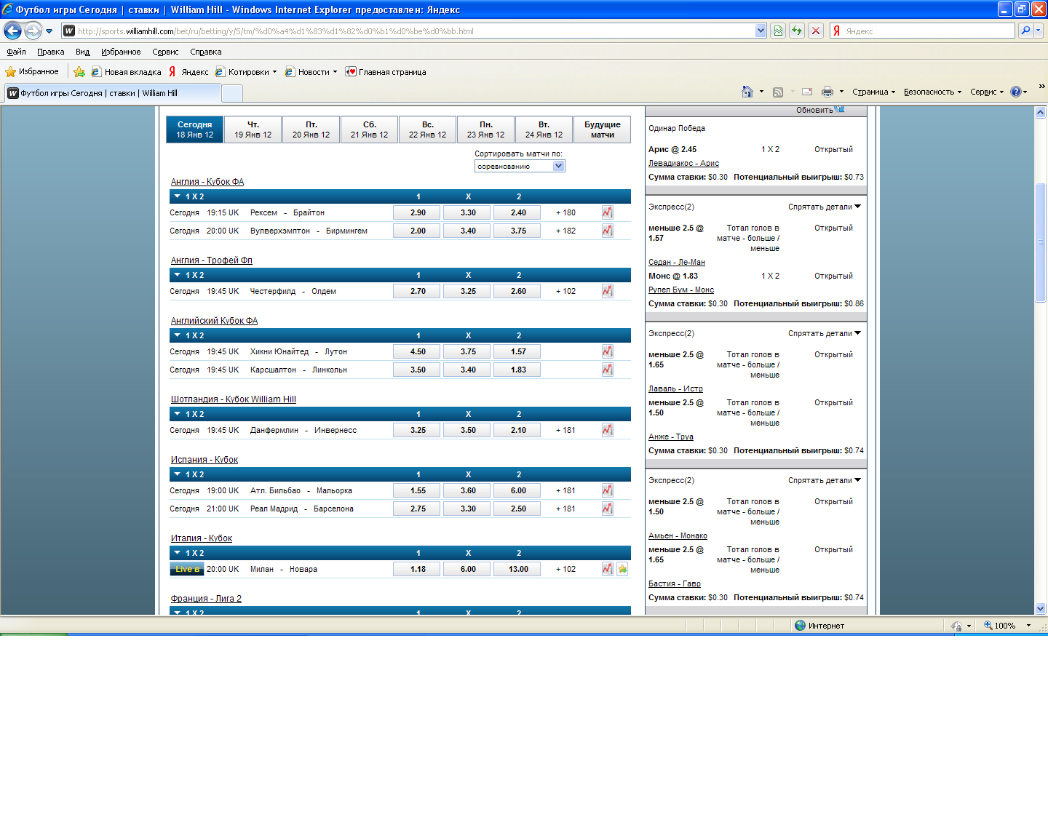1048x825 pixels.
Task: Open stats chart icon for Рексем - Брайтон
Action: coord(607,212)
